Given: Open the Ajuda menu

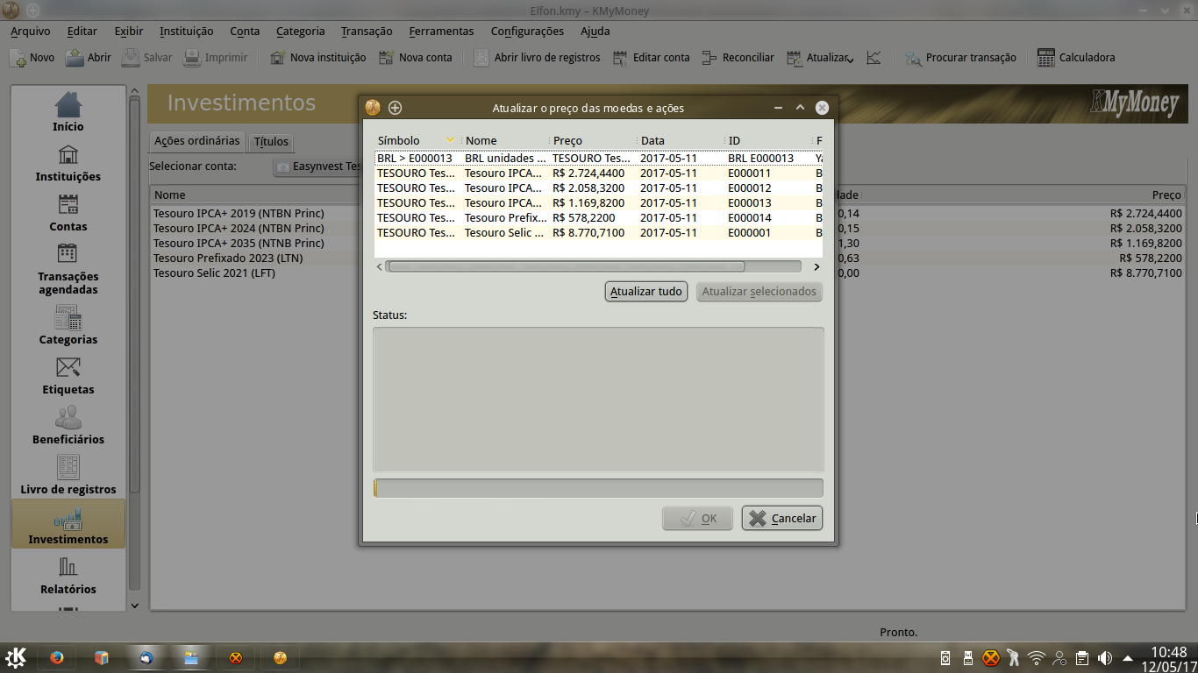Looking at the screenshot, I should point(595,31).
